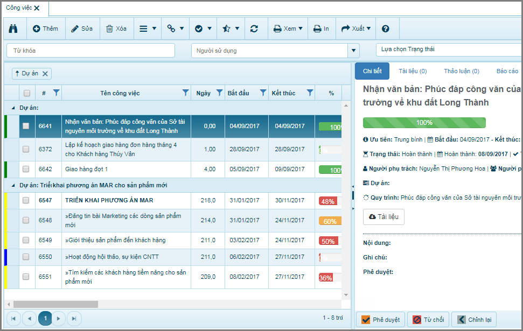Filter the Tên công việc column
Viewport: 523px width, 331px height.
pos(185,93)
